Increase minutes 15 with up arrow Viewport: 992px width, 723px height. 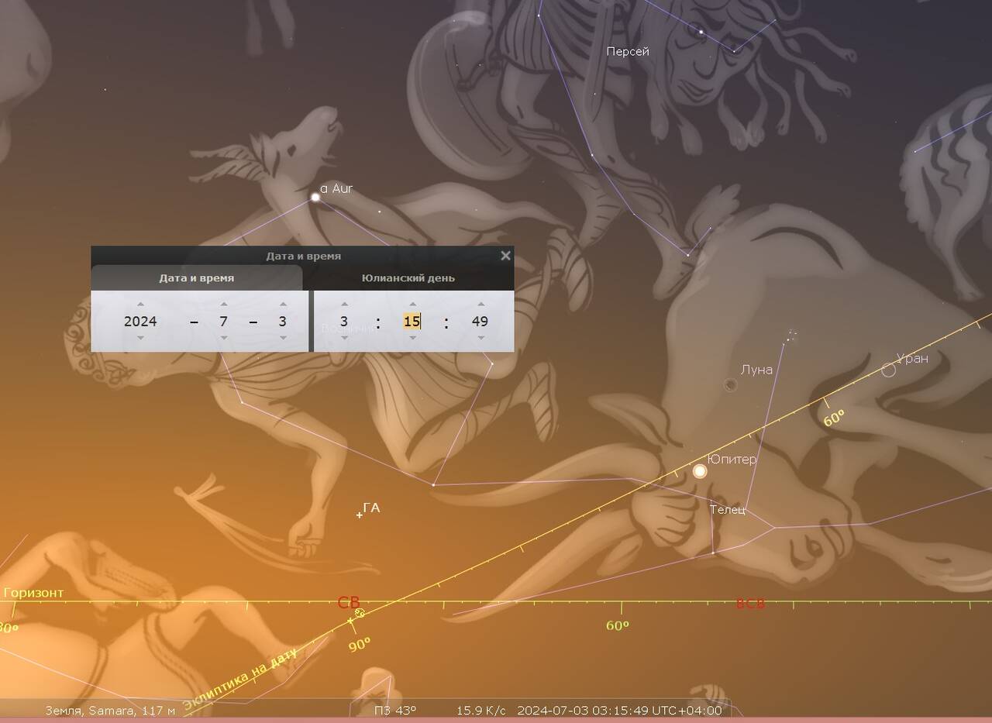click(x=412, y=305)
